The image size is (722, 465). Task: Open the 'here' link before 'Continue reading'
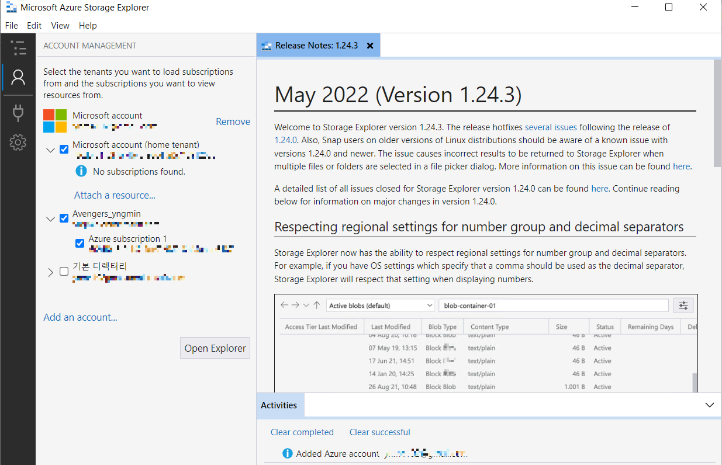[x=600, y=189]
